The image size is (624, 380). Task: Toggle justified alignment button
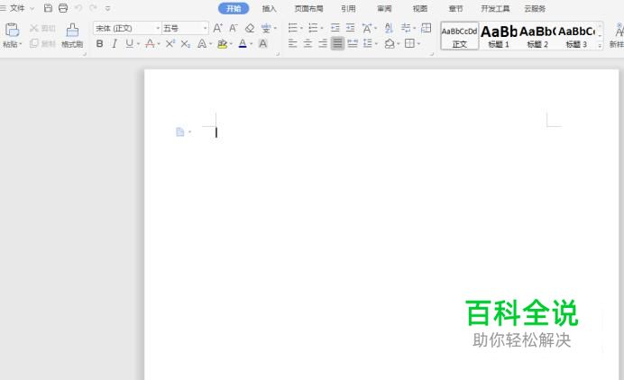point(337,43)
